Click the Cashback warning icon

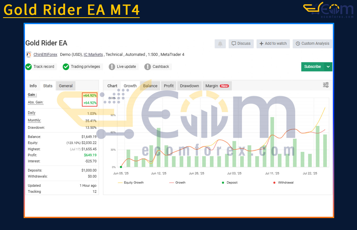147,67
